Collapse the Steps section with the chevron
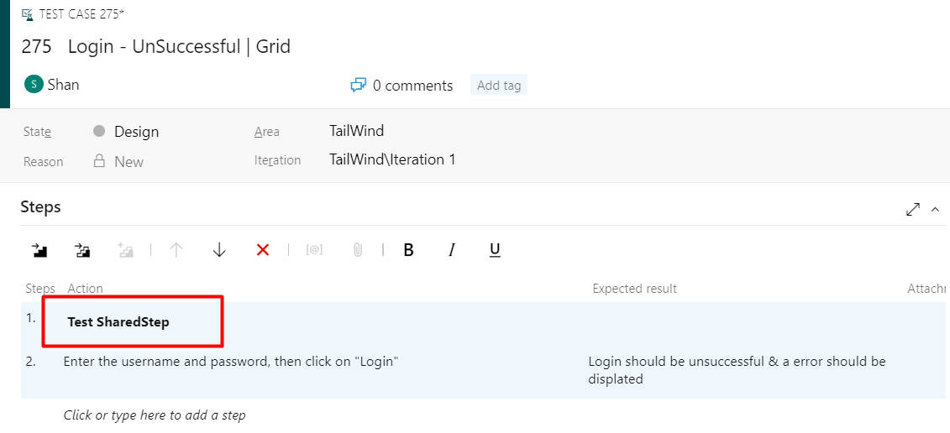950x433 pixels. pyautogui.click(x=935, y=209)
